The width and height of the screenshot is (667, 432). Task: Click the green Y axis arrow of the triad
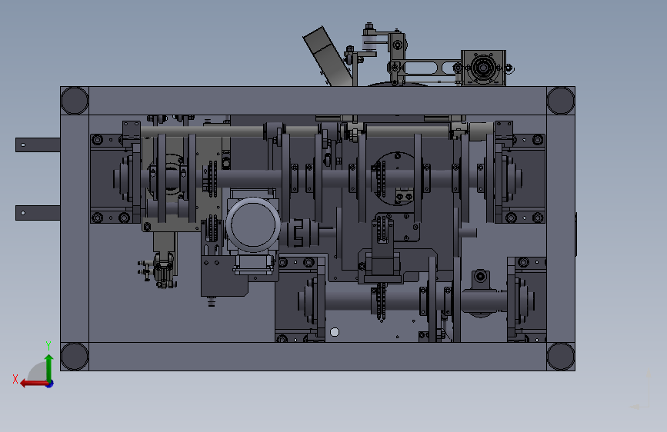(x=49, y=367)
